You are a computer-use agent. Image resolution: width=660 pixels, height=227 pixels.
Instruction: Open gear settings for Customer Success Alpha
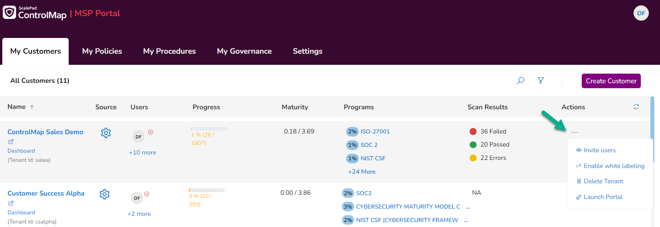[x=105, y=194]
